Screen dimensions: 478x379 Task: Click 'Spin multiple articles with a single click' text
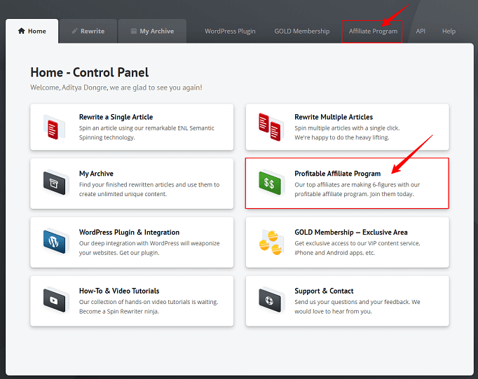point(347,133)
